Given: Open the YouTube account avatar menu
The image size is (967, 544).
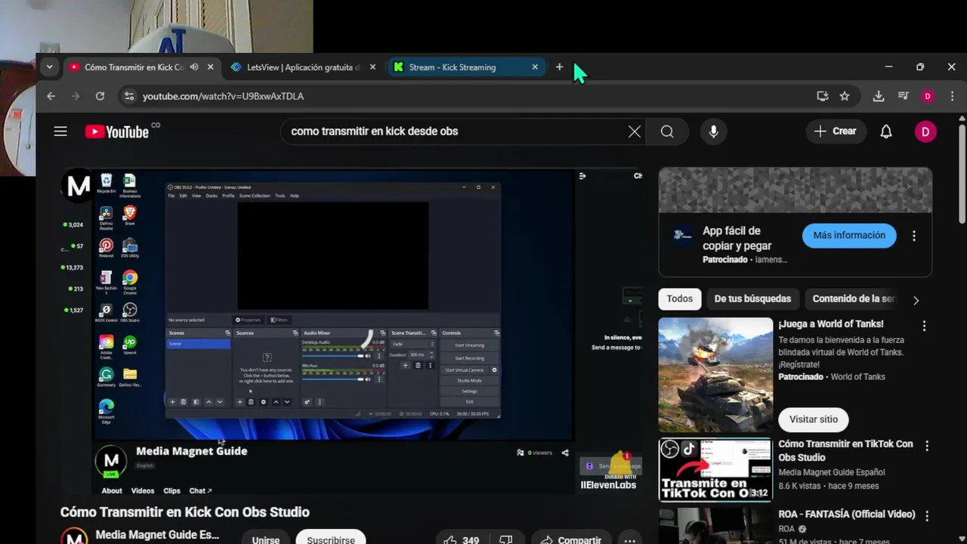Looking at the screenshot, I should click(925, 131).
